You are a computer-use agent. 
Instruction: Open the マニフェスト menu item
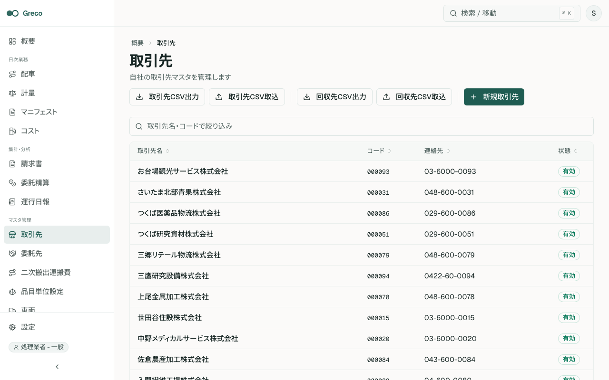click(x=57, y=112)
